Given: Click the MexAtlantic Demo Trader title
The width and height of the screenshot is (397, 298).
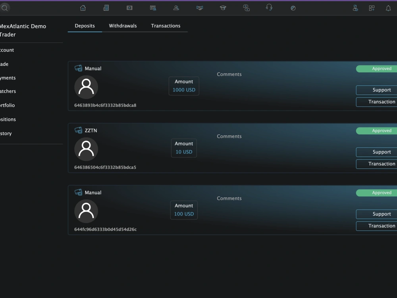Looking at the screenshot, I should click(x=23, y=31).
